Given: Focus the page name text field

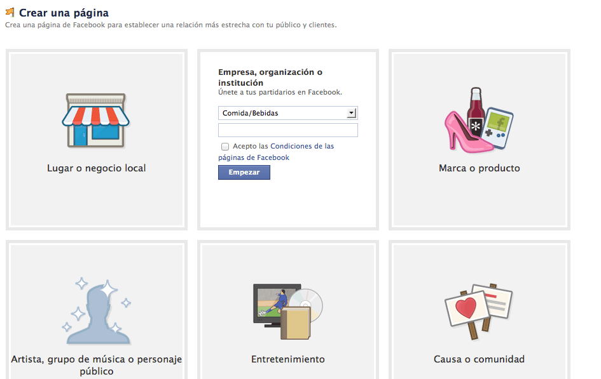Looking at the screenshot, I should [x=288, y=130].
